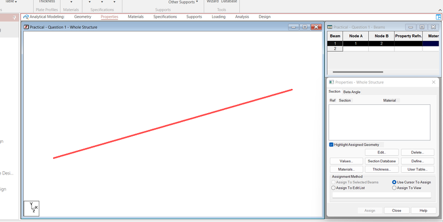This screenshot has height=222, width=443.
Task: Open the Design workflow tab
Action: [x=265, y=17]
